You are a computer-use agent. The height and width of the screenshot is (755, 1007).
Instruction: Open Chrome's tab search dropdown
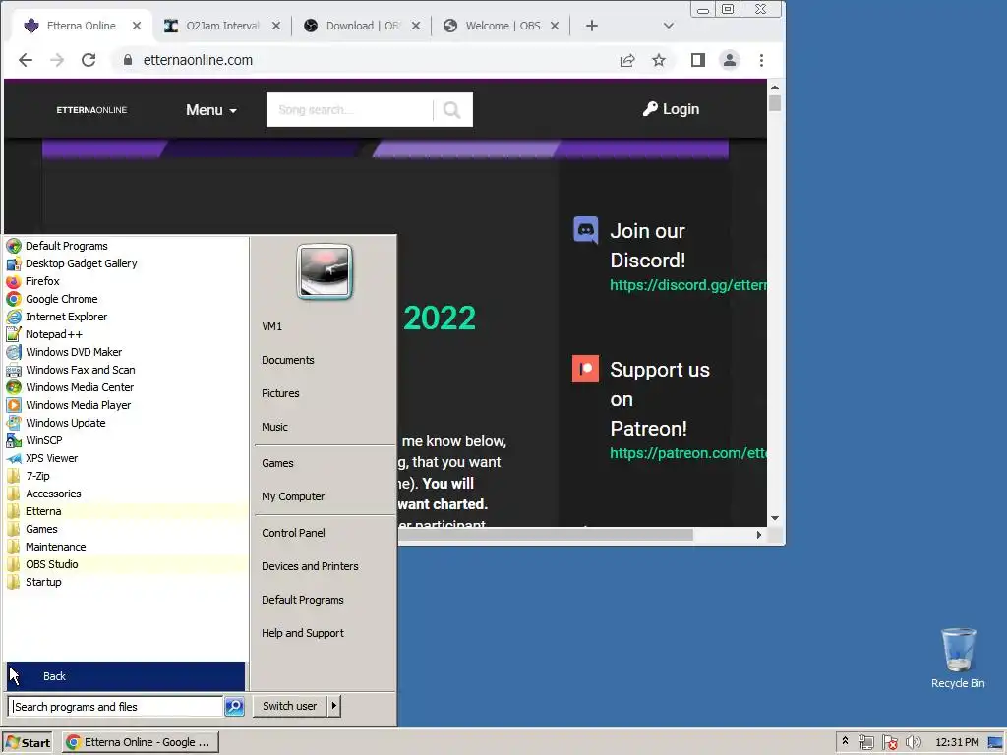(x=668, y=26)
